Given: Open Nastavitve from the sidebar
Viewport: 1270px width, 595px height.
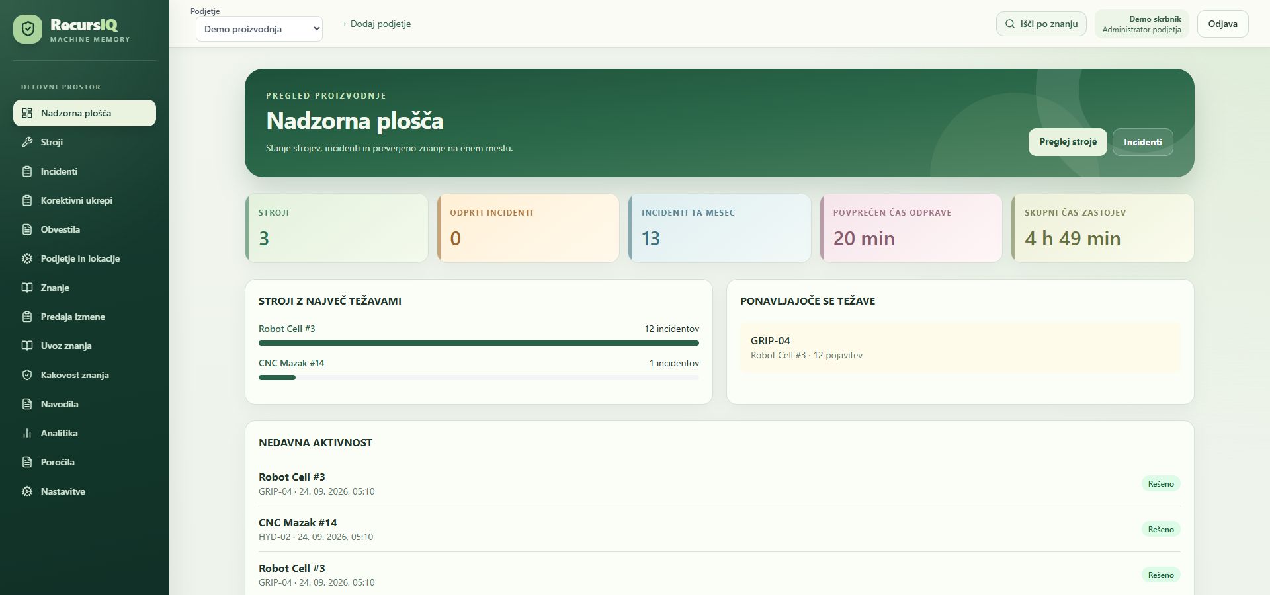Looking at the screenshot, I should coord(85,491).
